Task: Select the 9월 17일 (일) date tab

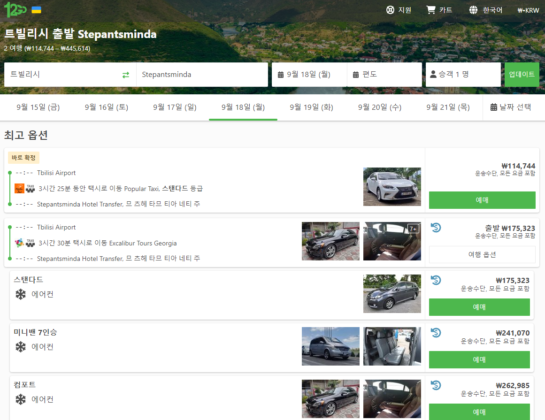Action: pos(175,107)
